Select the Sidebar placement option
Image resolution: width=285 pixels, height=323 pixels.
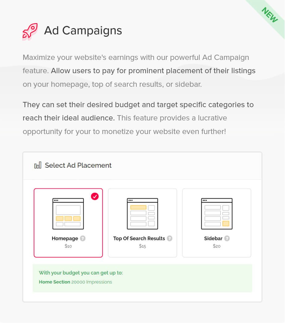click(x=216, y=223)
